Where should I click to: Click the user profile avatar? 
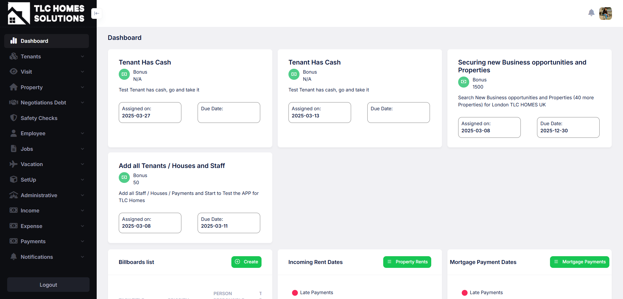(x=605, y=13)
